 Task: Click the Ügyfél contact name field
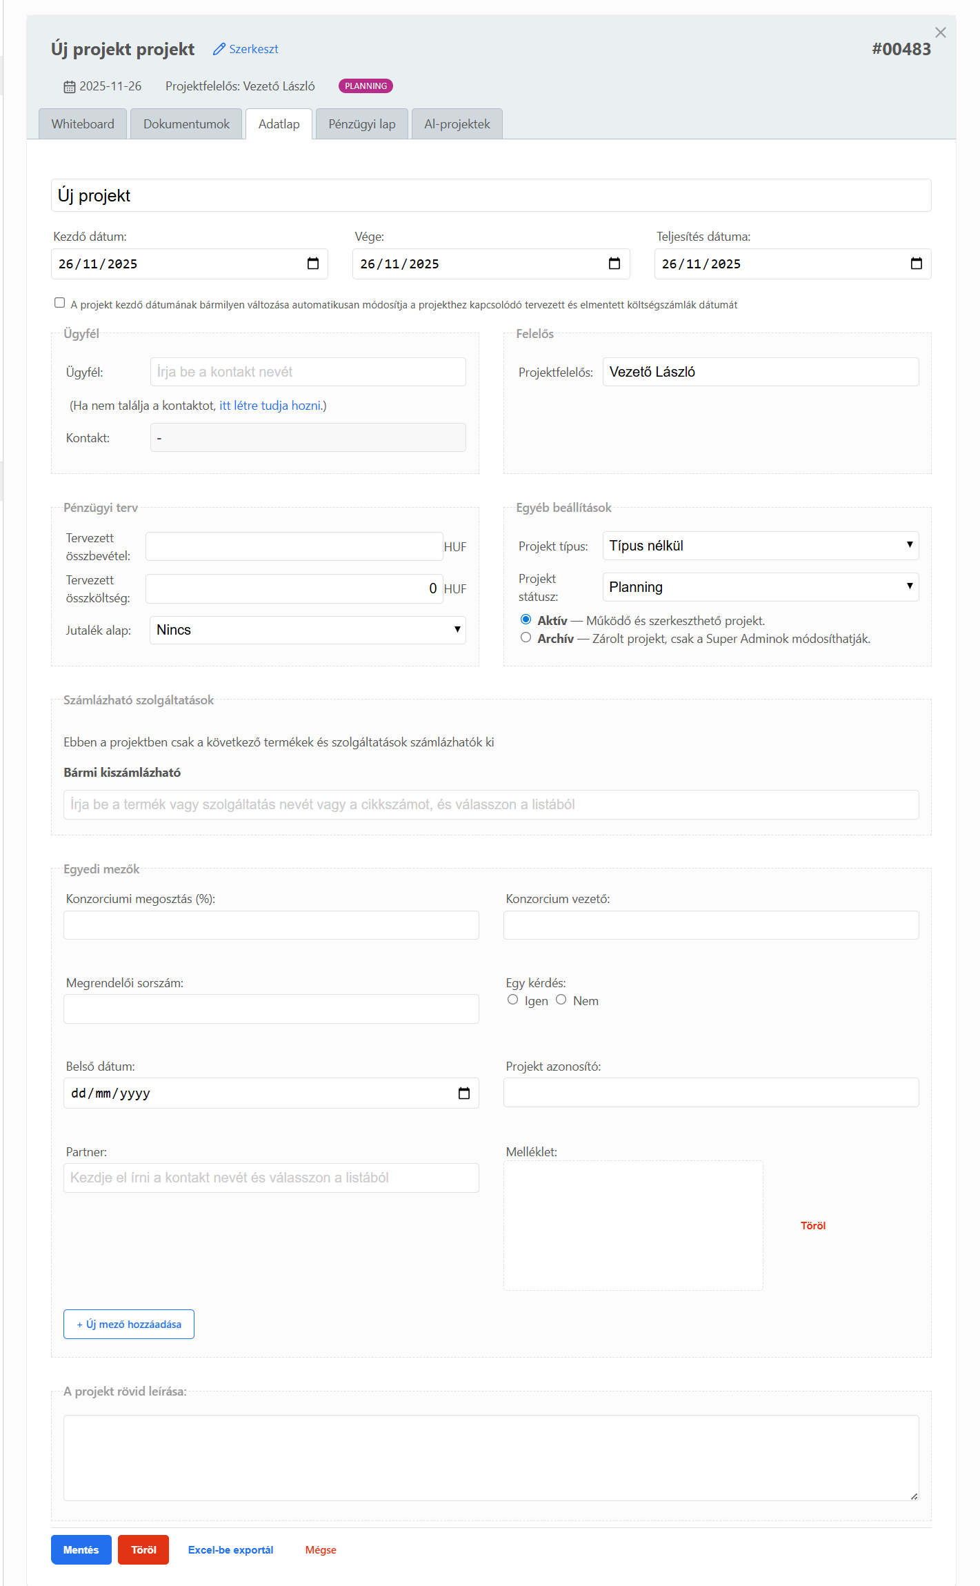click(308, 372)
